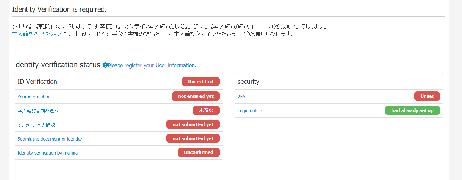Image resolution: width=462 pixels, height=180 pixels.
Task: Click the 'security' panel header
Action: pos(339,81)
